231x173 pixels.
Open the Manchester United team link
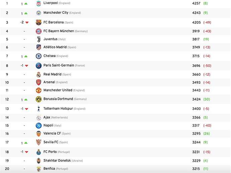pyautogui.click(x=58, y=90)
